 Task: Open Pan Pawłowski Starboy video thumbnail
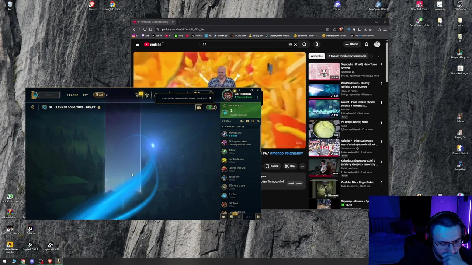coord(324,91)
